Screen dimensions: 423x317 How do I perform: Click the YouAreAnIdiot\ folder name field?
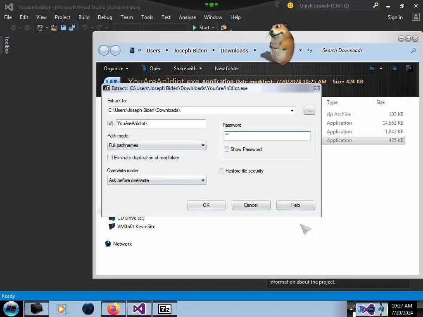(162, 123)
